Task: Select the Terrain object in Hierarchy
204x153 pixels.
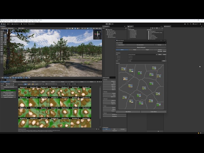Action: [x=111, y=36]
